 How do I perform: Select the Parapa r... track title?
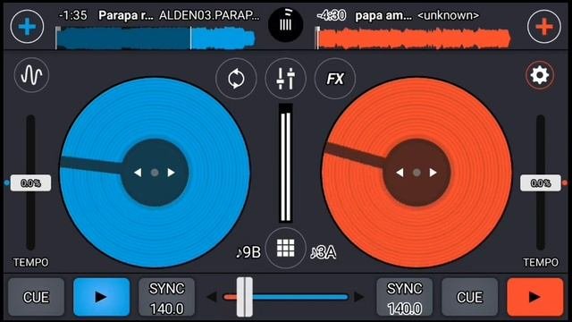pos(126,15)
